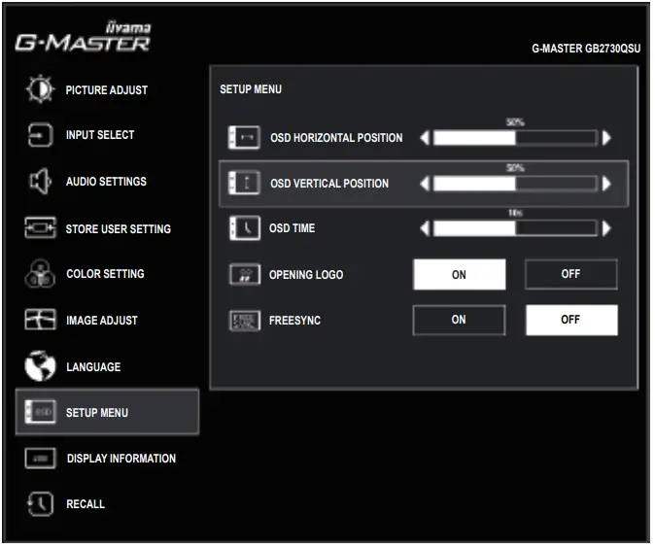Click the G-MASTER GB2730QSU model text

586,49
